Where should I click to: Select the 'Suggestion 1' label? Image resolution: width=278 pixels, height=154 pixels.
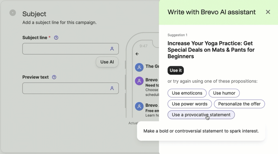click(177, 35)
